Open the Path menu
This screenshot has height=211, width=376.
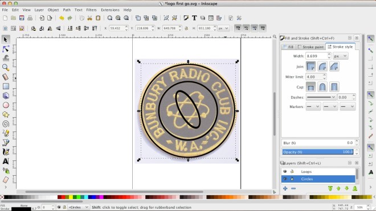click(x=67, y=10)
